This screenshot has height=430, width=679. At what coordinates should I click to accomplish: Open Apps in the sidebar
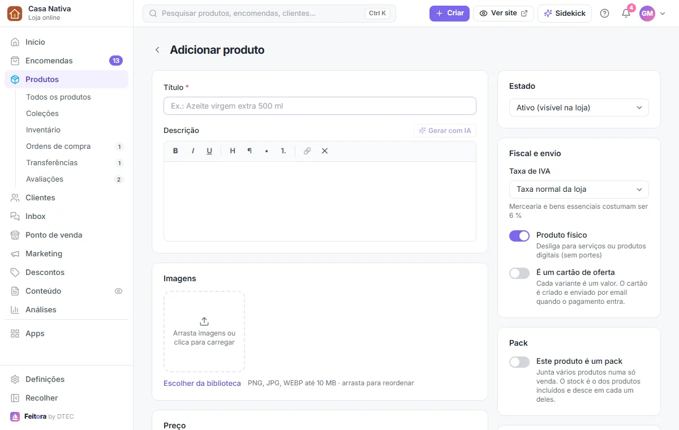67,333
